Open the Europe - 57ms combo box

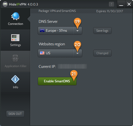(60, 31)
